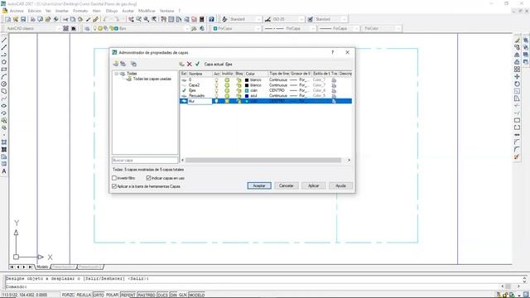This screenshot has height=298, width=530.
Task: Select Todas las capas usadas tree item
Action: (x=152, y=79)
